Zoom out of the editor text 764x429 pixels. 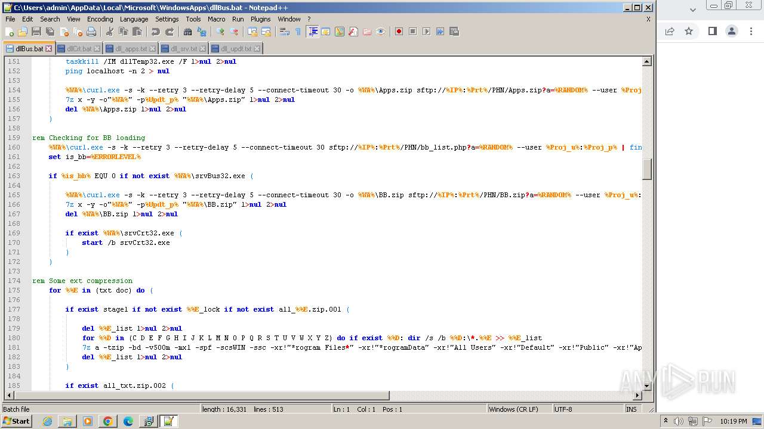(234, 32)
